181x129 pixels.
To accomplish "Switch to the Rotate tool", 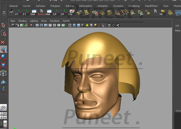I will [x=4, y=57].
